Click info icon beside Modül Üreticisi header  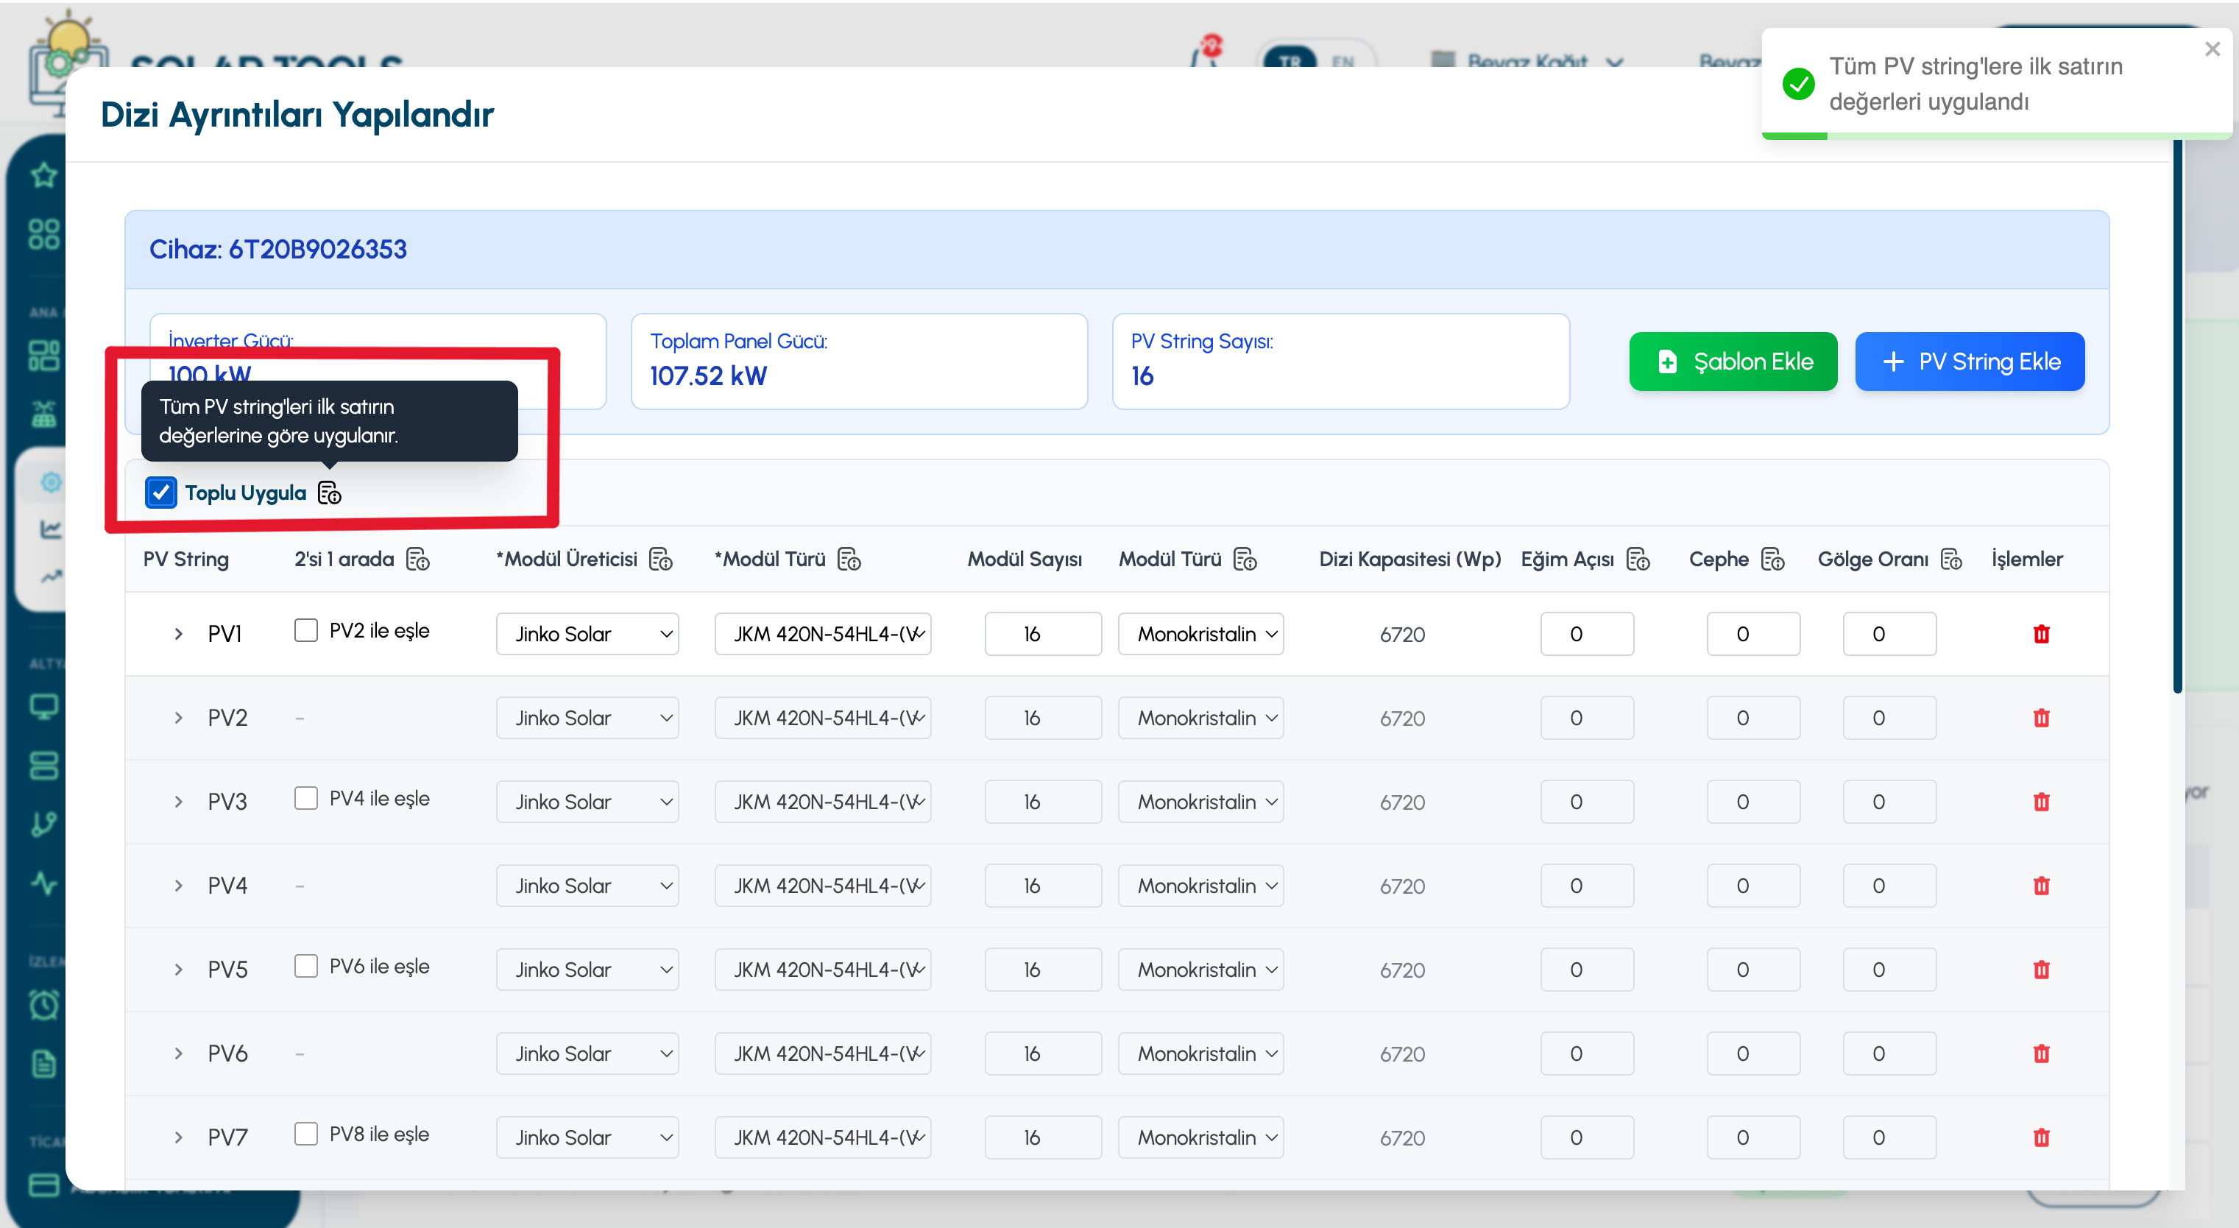pyautogui.click(x=660, y=560)
